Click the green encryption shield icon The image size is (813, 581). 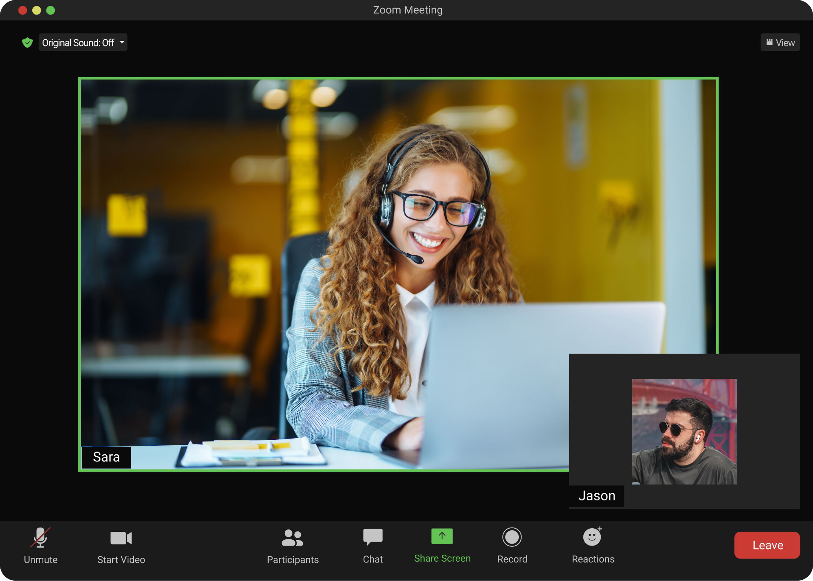[27, 42]
